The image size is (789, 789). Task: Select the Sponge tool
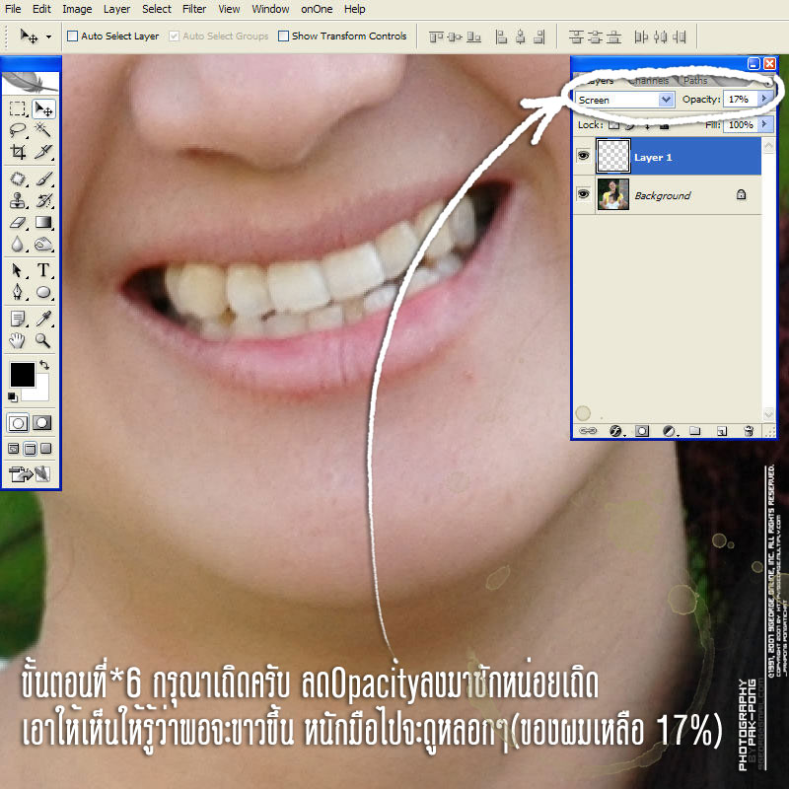tap(43, 244)
